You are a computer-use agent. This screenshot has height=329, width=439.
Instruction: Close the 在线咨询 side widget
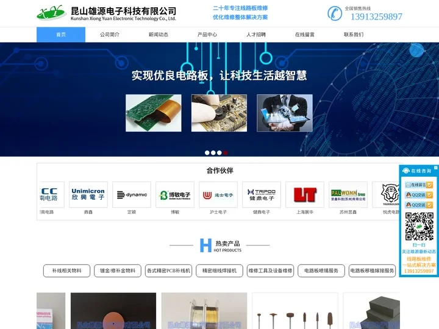tap(435, 168)
